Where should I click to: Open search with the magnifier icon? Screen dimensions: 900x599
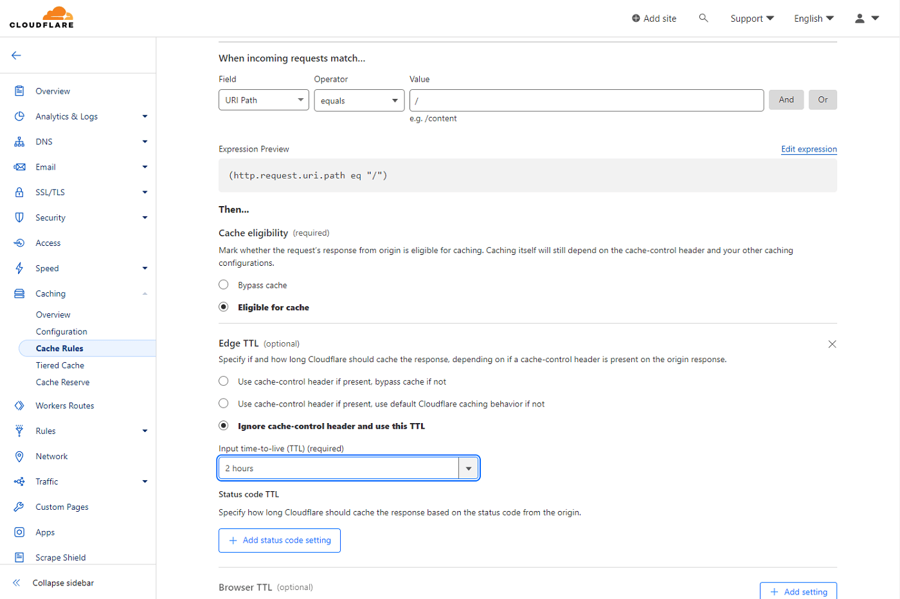point(703,18)
